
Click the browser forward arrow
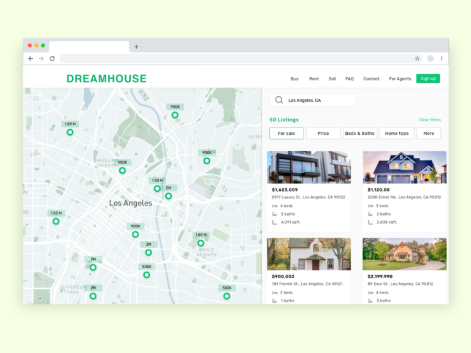[x=41, y=59]
